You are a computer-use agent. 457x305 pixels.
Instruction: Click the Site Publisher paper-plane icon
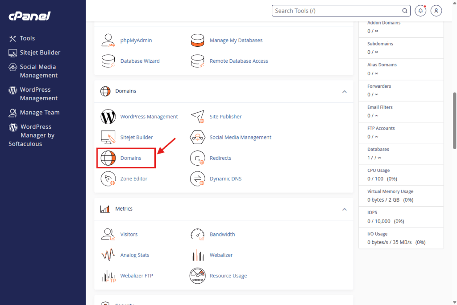pos(197,117)
